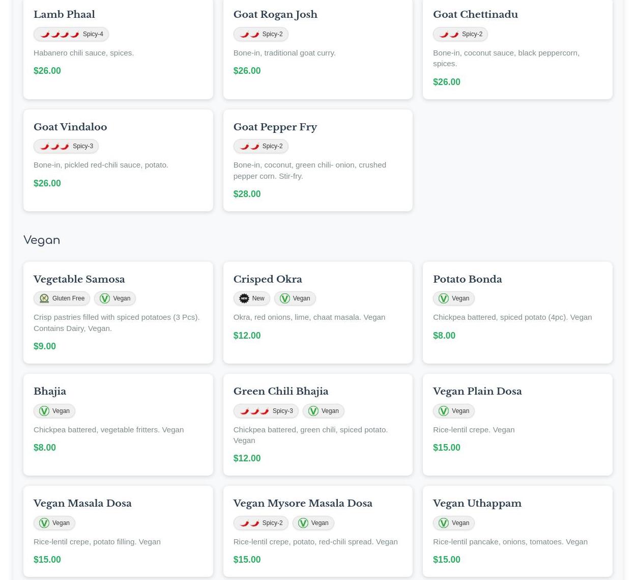Open the Goat Rogan Josh item title
This screenshot has height=580, width=636.
coord(275,14)
